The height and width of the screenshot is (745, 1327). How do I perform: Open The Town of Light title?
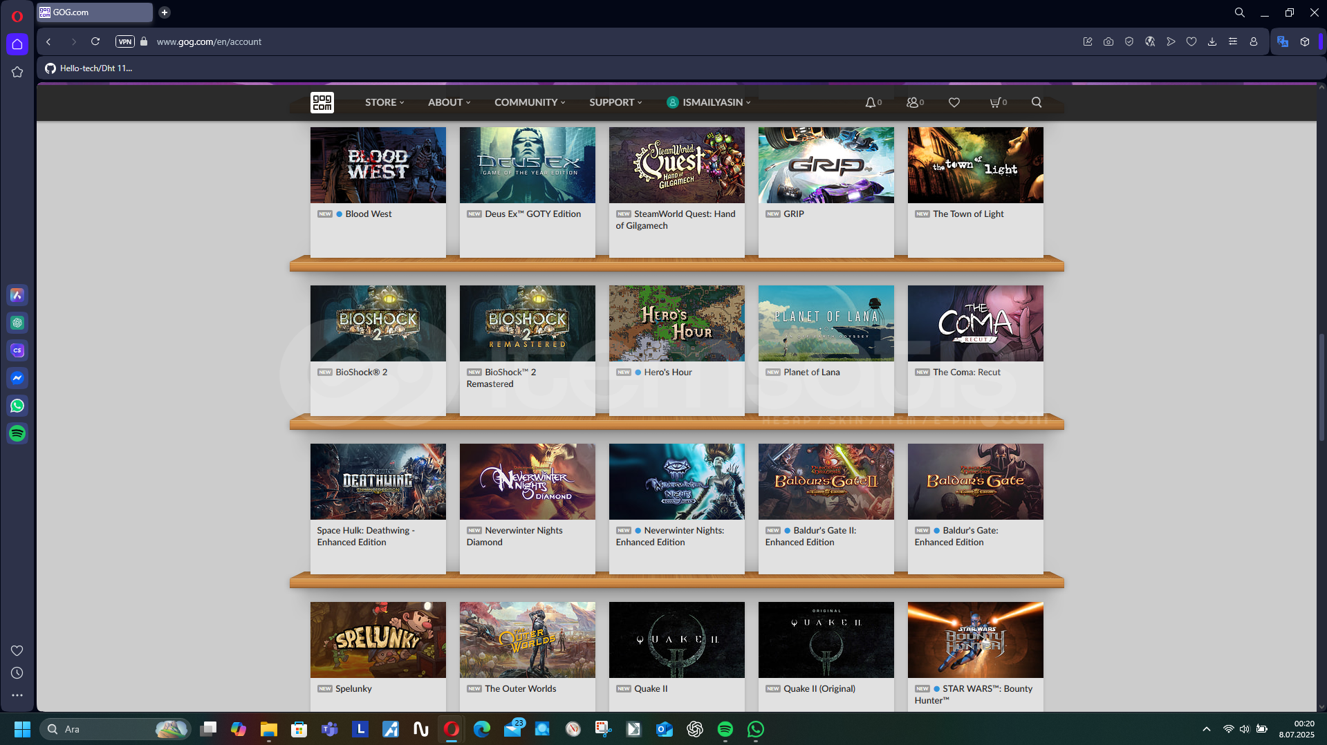pos(968,214)
